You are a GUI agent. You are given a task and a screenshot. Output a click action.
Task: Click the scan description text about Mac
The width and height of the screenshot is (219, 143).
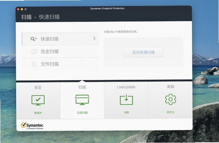click(x=121, y=32)
